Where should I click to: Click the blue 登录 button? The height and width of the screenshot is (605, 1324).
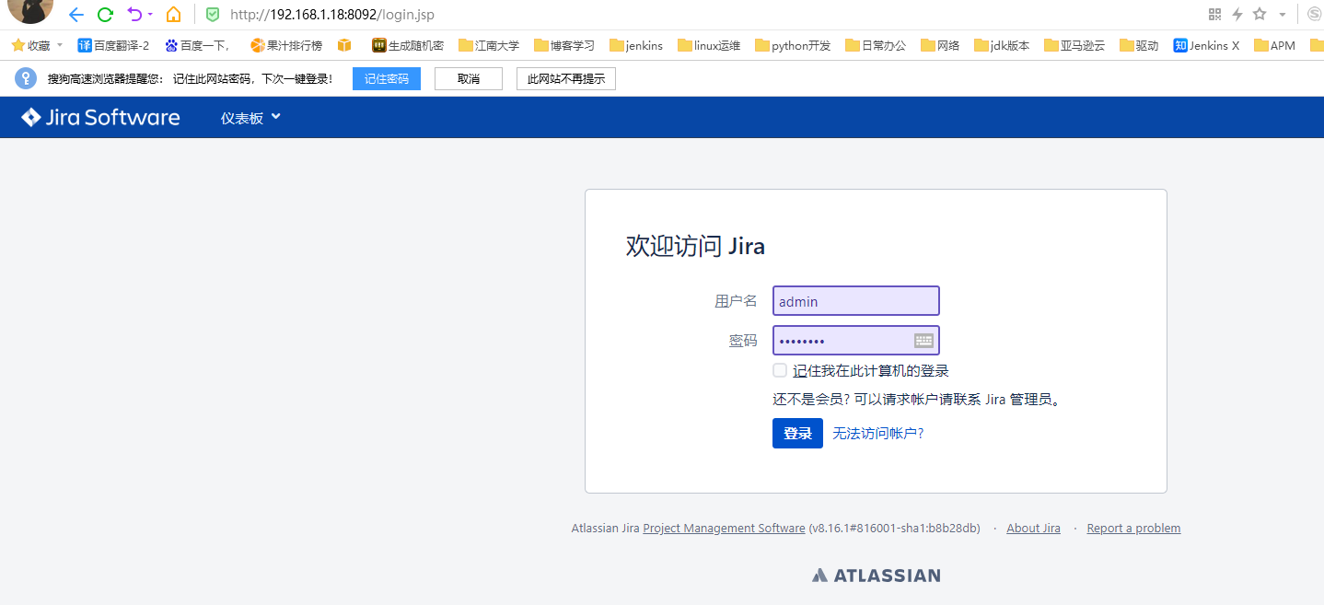pos(797,434)
